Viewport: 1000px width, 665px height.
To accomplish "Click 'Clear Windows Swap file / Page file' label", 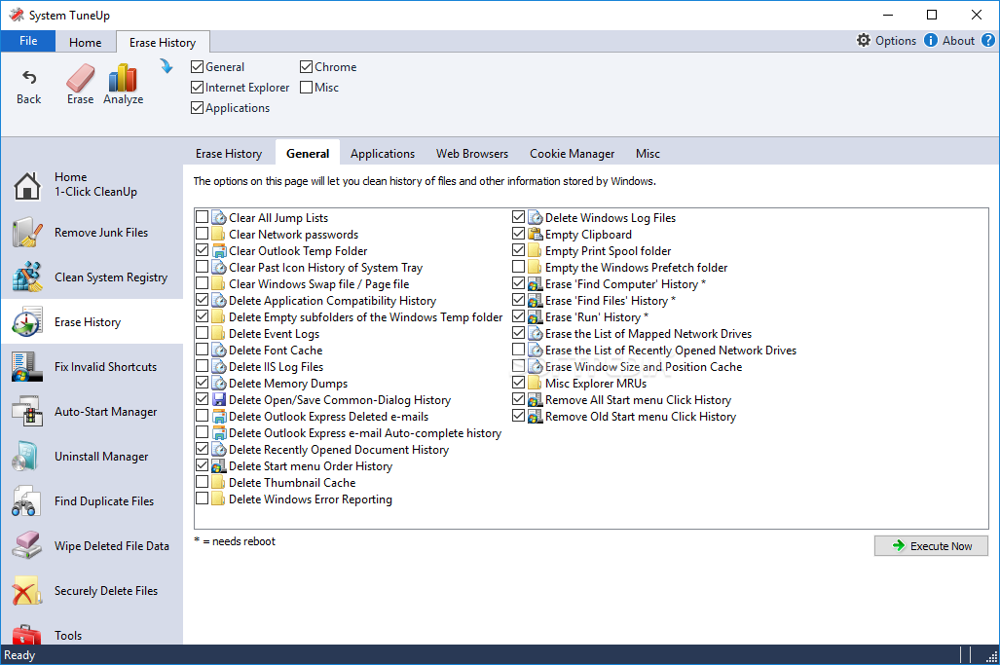I will tap(318, 283).
